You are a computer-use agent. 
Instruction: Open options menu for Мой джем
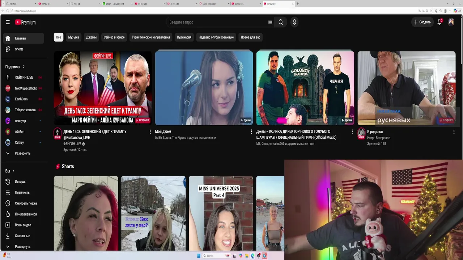251,132
